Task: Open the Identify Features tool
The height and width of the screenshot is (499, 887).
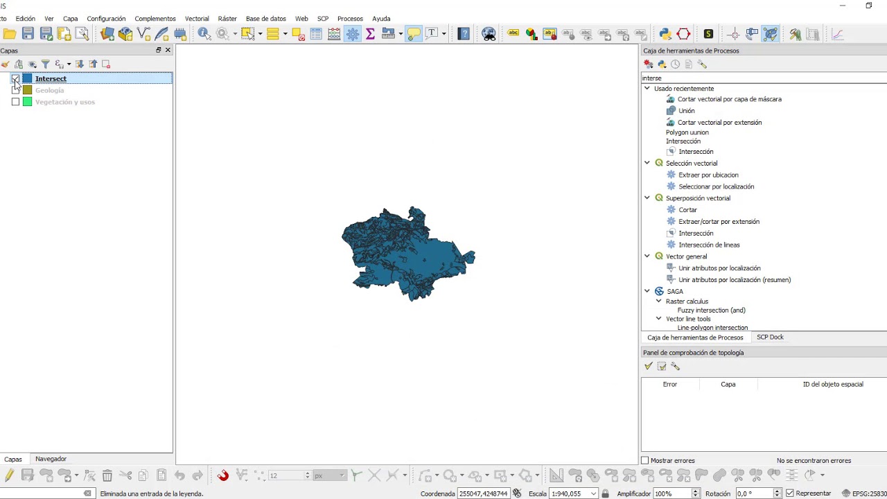Action: coord(204,33)
